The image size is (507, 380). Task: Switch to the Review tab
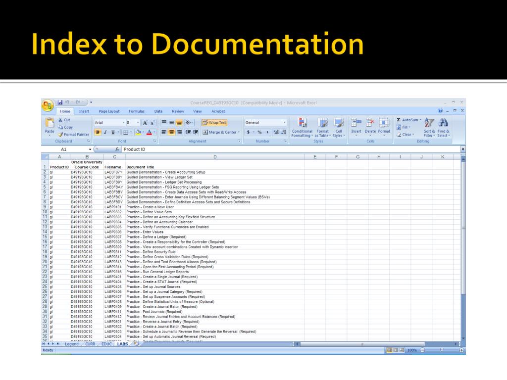click(178, 111)
